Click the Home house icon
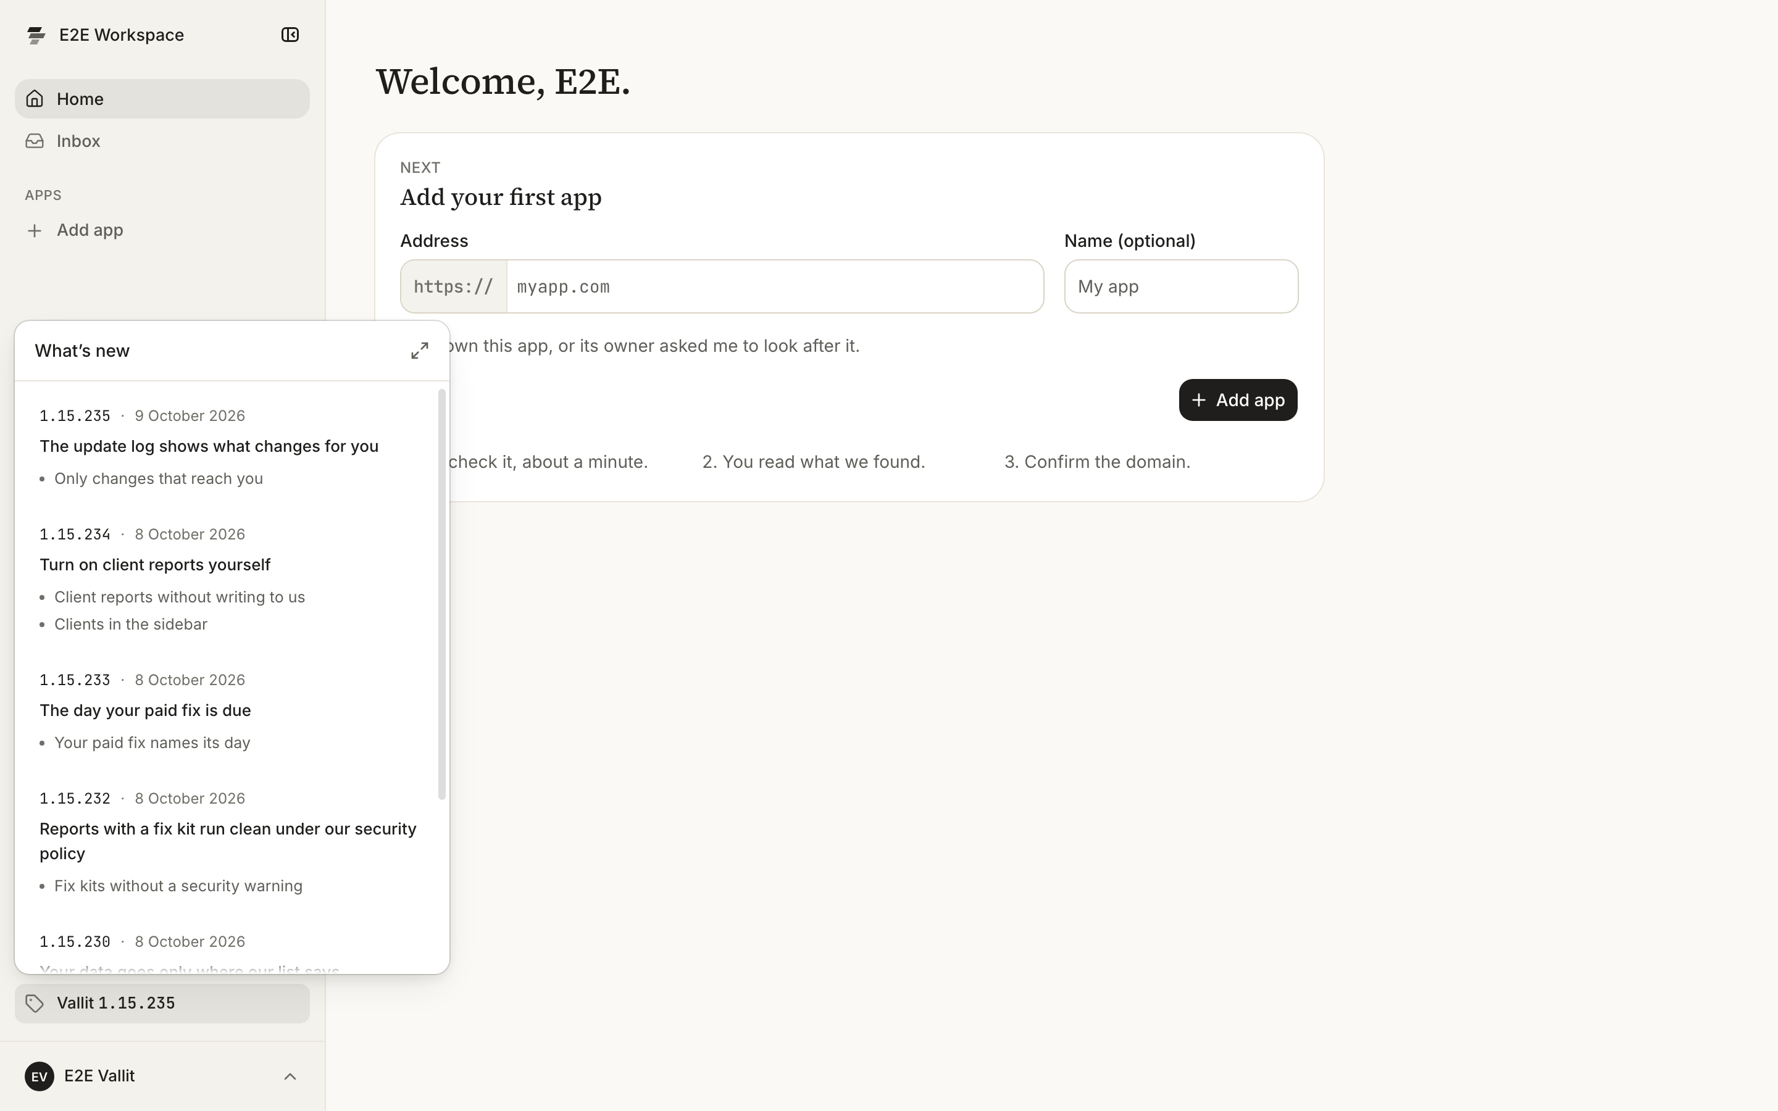The height and width of the screenshot is (1111, 1778). click(35, 99)
